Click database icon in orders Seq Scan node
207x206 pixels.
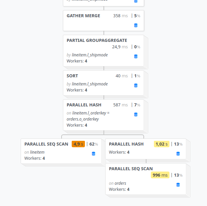(x=178, y=185)
